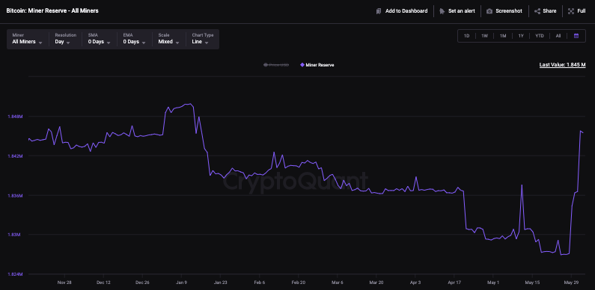Select the 1W time range
595x290 pixels.
point(484,36)
